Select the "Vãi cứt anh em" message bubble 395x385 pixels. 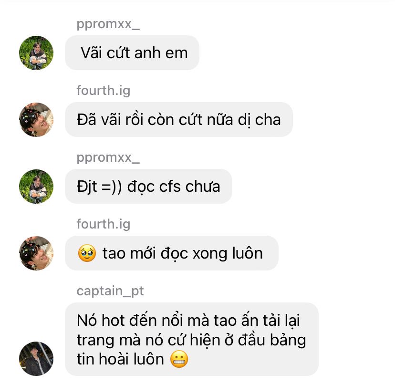[x=132, y=53]
